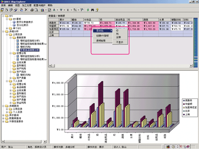Click the 上海 legend color swatch
Image resolution: width=199 pixels, height=149 pixels.
tap(184, 114)
